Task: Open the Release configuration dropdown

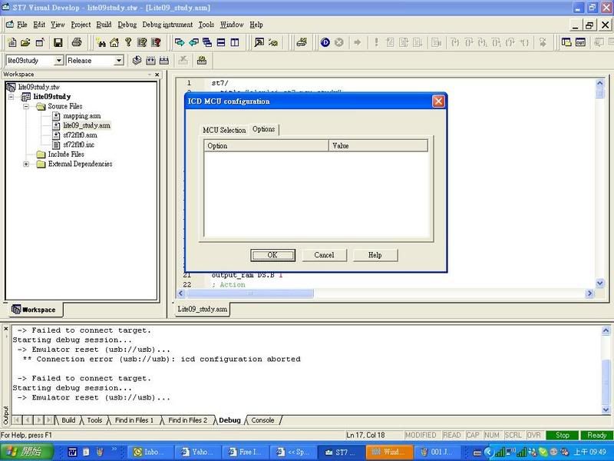Action: tap(119, 61)
